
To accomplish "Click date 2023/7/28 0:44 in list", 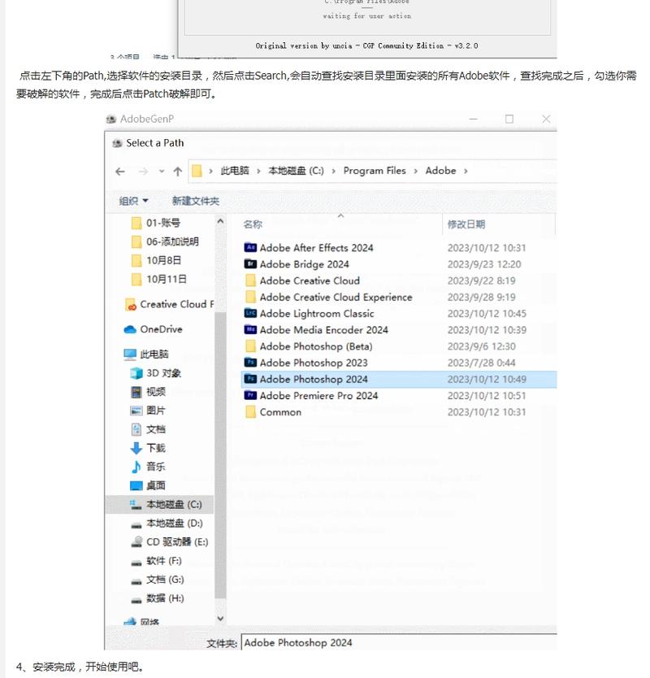I will click(x=482, y=363).
